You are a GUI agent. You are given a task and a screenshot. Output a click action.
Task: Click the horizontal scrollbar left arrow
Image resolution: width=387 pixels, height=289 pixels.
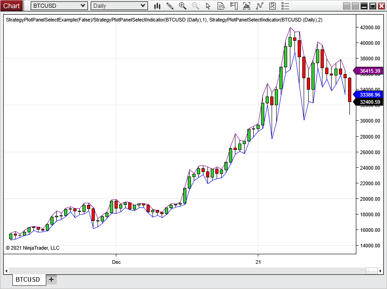tap(6, 271)
